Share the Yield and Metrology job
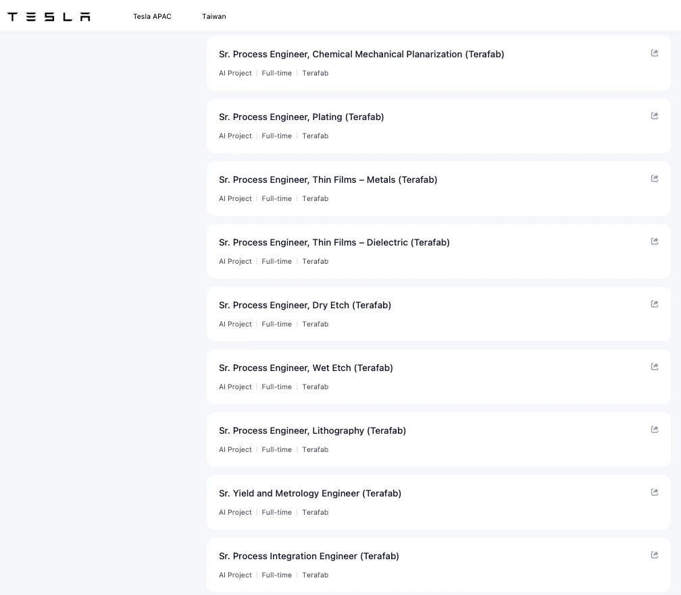Screen dimensions: 681x595 [654, 492]
